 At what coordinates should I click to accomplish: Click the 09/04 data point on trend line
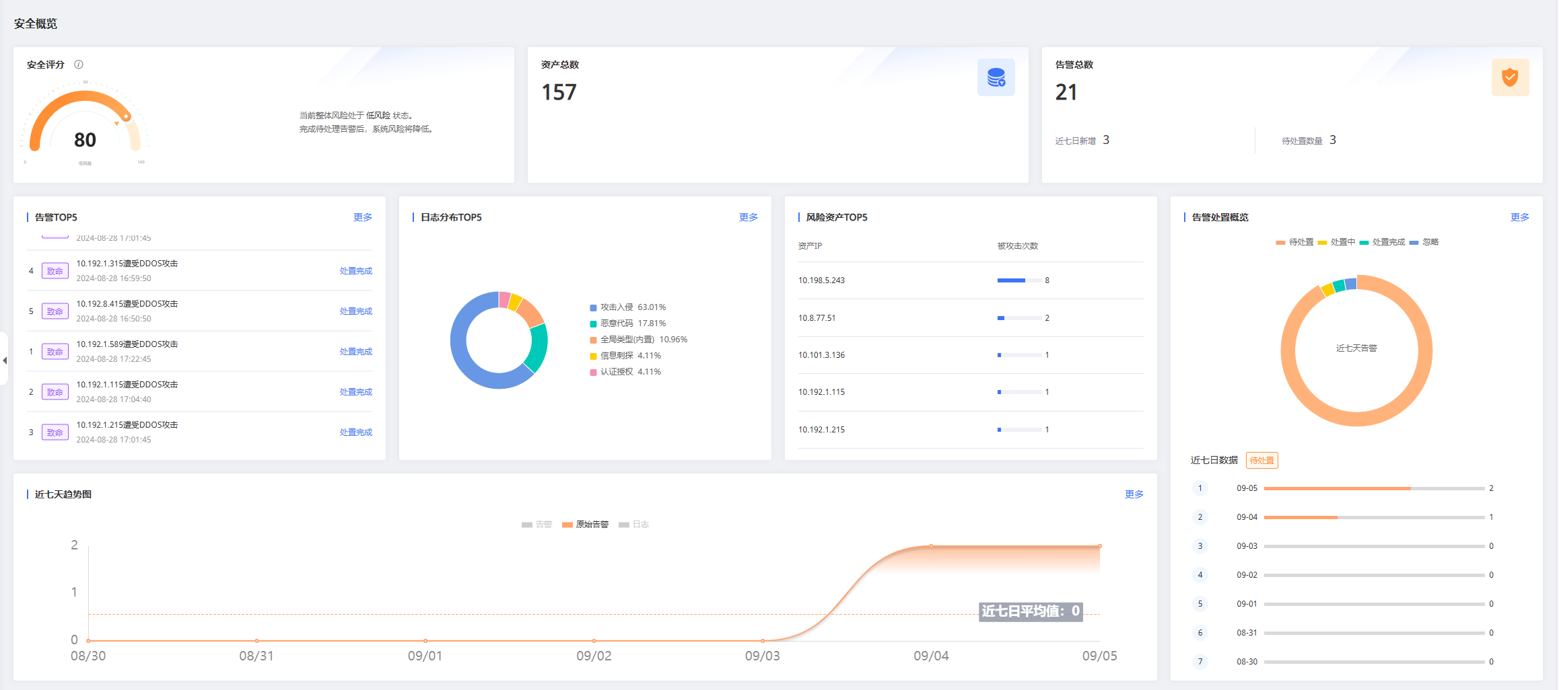[931, 546]
